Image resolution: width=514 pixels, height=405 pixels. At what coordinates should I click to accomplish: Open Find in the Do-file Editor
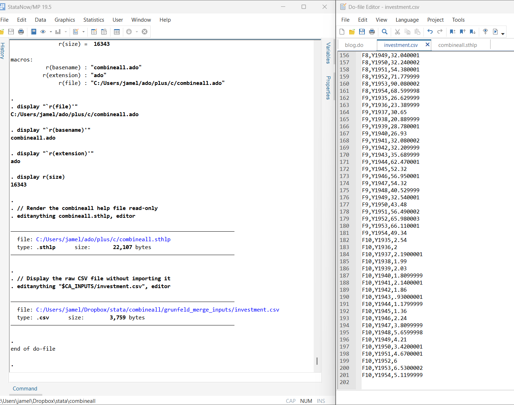click(385, 32)
